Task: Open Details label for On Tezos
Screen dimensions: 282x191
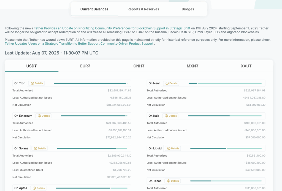Action: (x=175, y=181)
